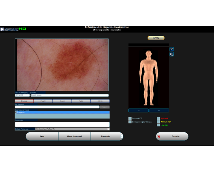Check the Medium risk checkbox

point(158,122)
